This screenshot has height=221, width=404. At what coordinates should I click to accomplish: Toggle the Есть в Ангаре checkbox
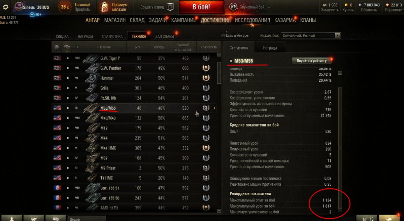tap(223, 36)
